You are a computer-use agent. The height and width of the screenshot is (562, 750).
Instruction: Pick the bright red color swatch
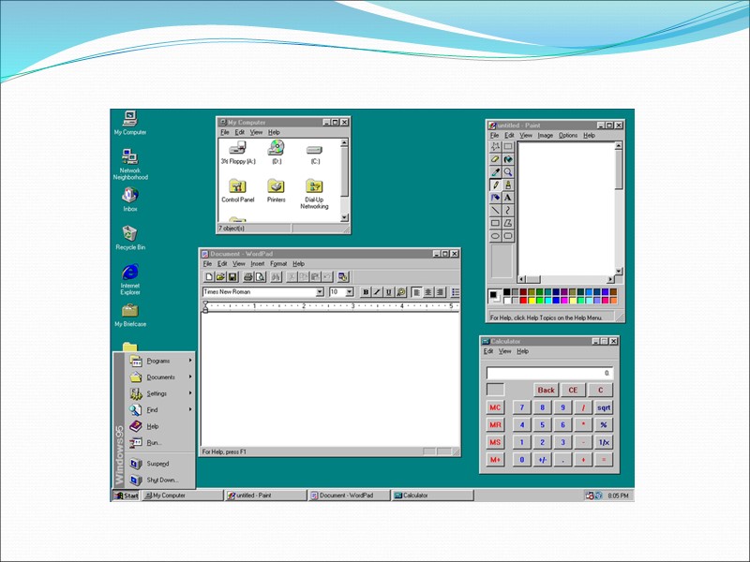pos(523,301)
